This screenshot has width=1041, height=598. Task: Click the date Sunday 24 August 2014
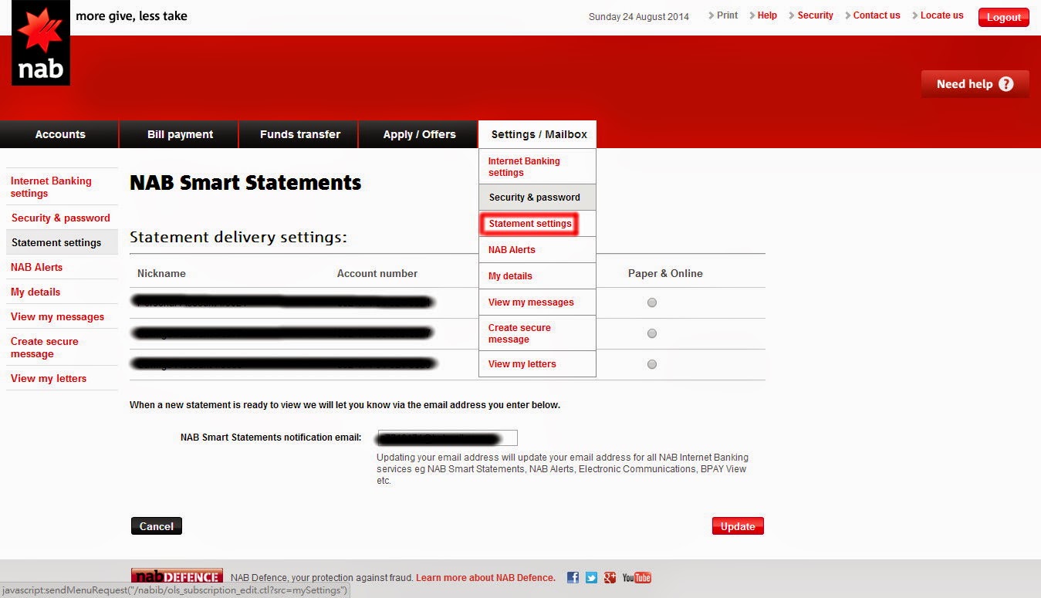tap(638, 16)
